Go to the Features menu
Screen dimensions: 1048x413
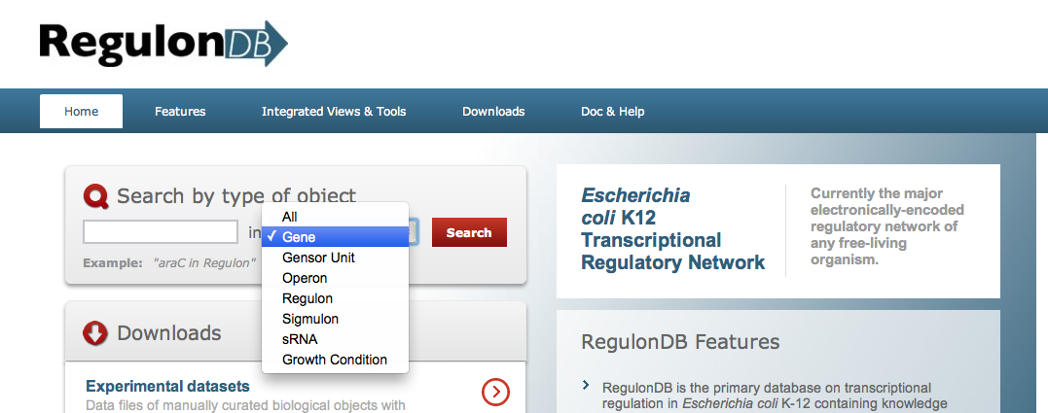pyautogui.click(x=180, y=112)
